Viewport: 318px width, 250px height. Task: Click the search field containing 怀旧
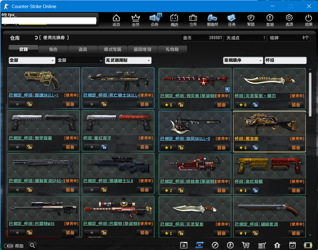(285, 60)
